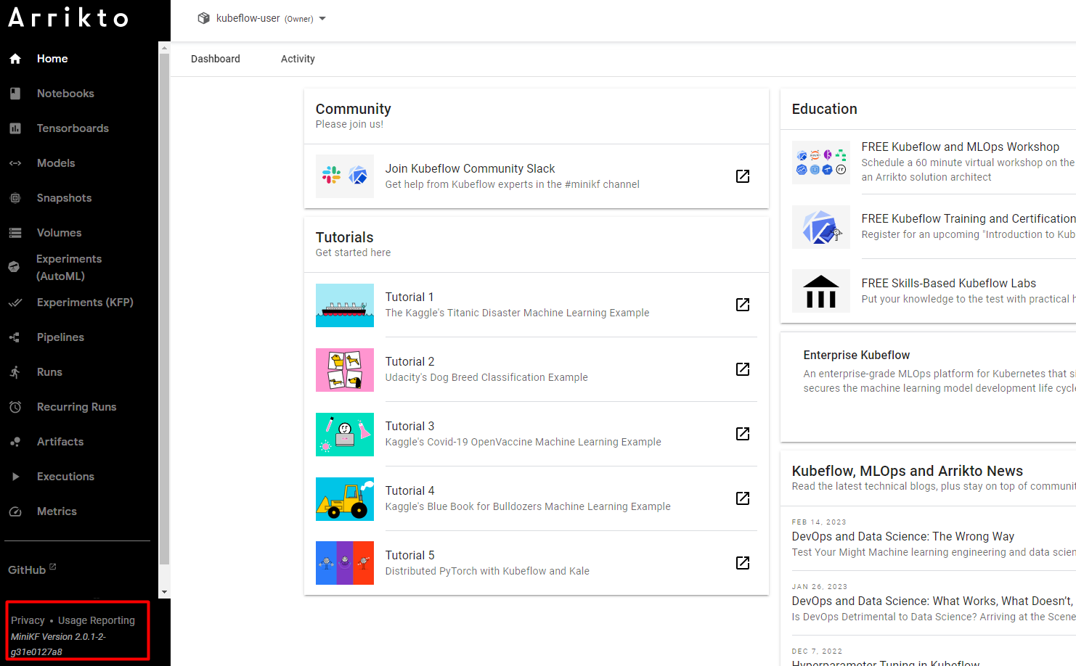1076x666 pixels.
Task: Select Notebooks in the sidebar menu
Action: [x=65, y=94]
